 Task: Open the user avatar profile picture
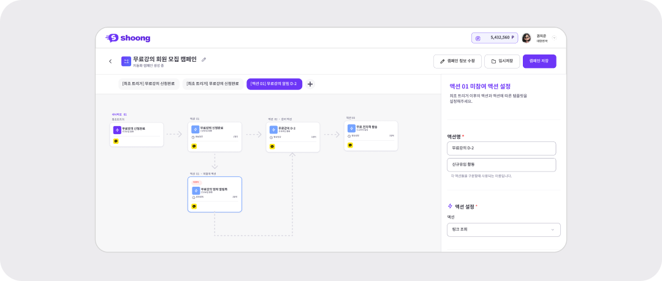[x=526, y=38]
